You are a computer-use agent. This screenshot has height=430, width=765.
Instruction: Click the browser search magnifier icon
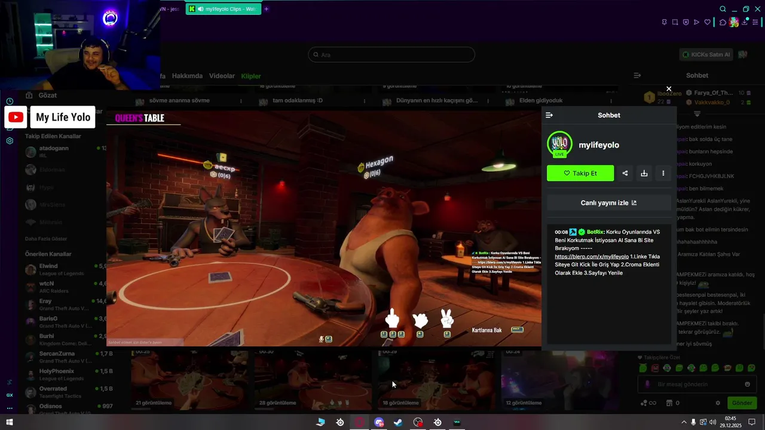click(x=723, y=9)
